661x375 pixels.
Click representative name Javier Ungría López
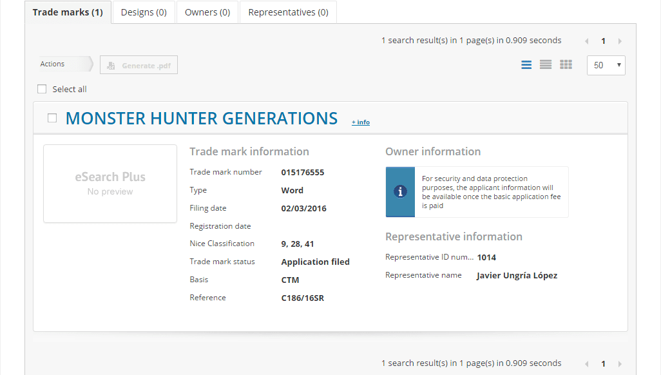(517, 275)
